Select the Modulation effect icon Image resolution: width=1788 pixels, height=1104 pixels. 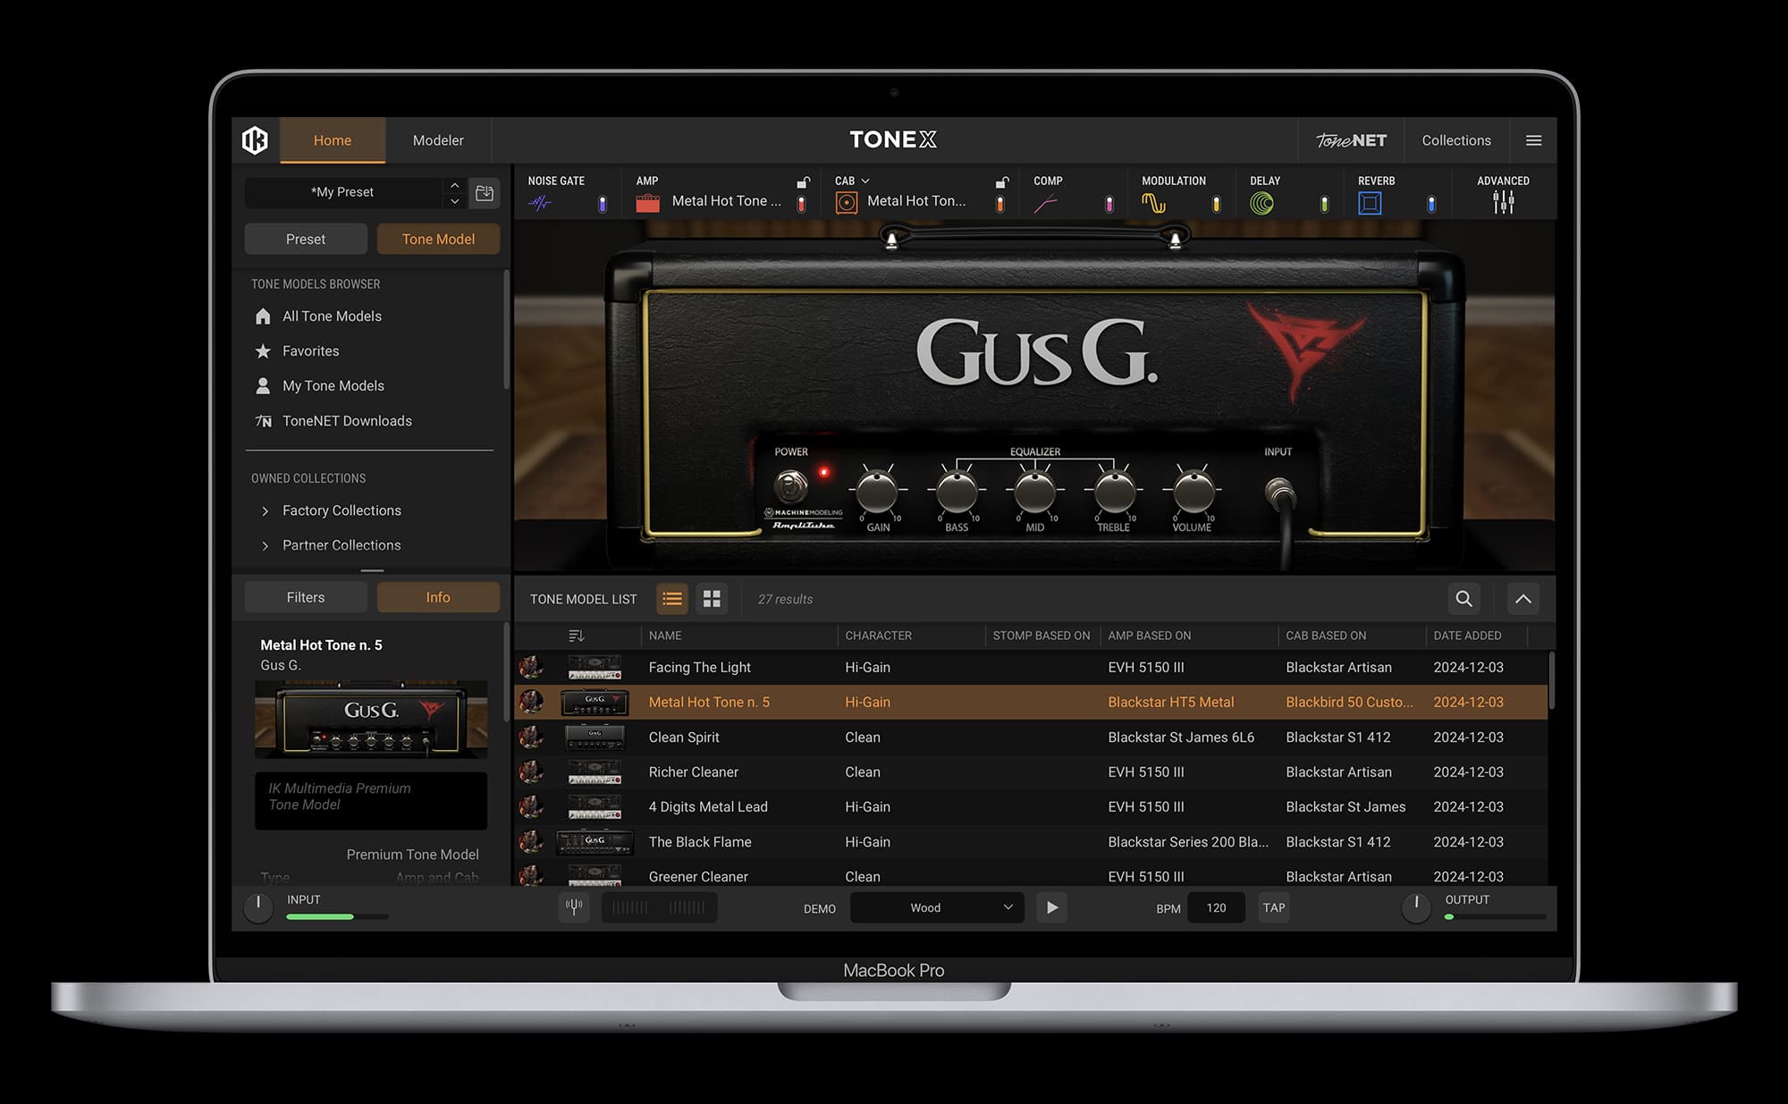pos(1154,202)
